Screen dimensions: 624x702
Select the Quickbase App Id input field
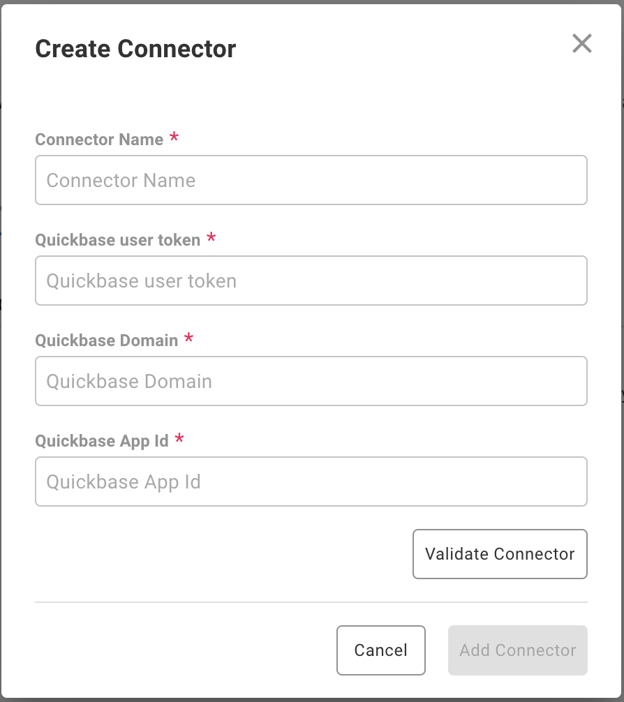(x=311, y=481)
